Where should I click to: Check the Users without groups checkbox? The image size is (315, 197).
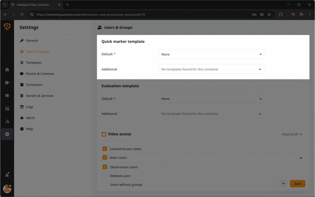[x=105, y=184]
